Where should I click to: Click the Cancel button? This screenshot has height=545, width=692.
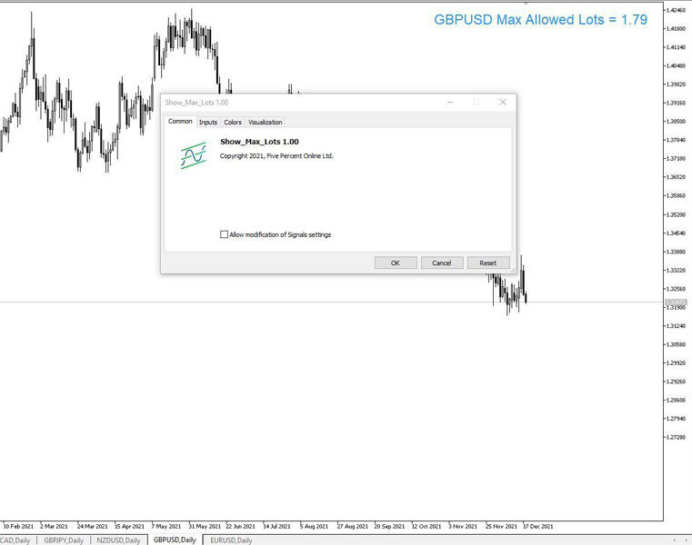point(442,263)
